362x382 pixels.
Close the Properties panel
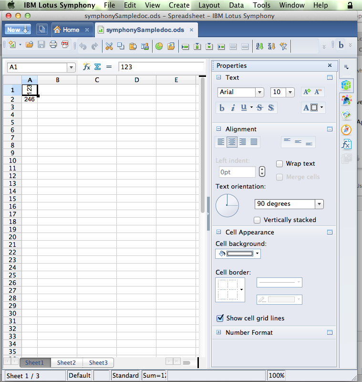330,65
